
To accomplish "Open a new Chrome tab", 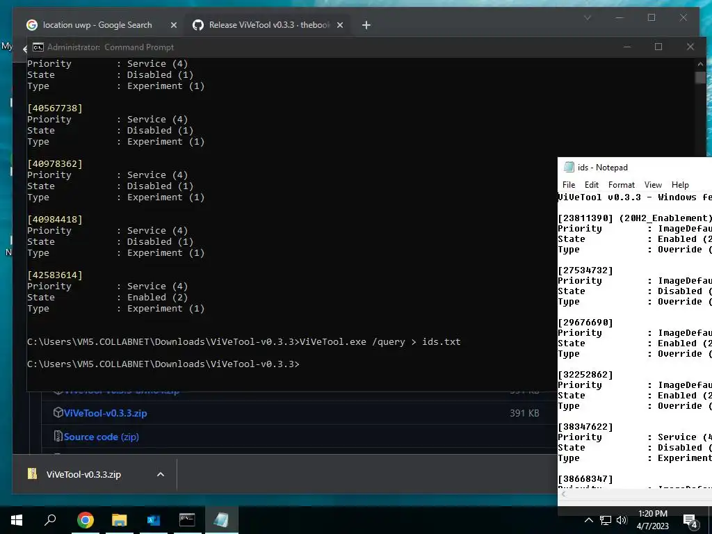I will pyautogui.click(x=366, y=26).
